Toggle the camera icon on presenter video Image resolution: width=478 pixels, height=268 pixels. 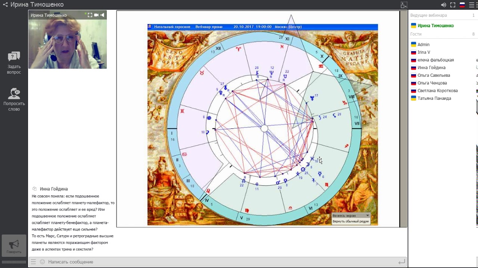(x=96, y=15)
